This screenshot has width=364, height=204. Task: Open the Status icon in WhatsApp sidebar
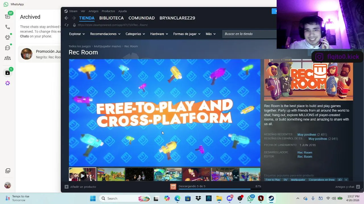pyautogui.click(x=8, y=37)
